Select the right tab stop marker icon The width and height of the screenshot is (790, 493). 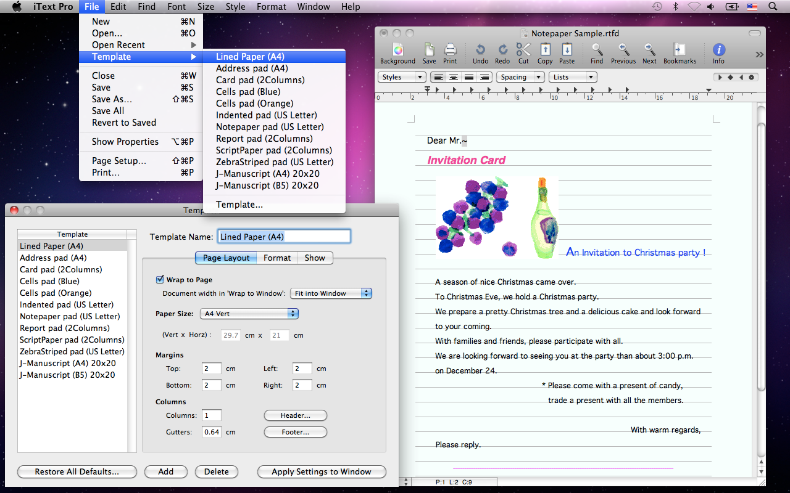741,77
